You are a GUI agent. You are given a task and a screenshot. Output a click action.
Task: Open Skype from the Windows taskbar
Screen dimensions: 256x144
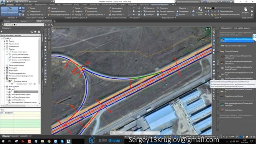[62, 141]
